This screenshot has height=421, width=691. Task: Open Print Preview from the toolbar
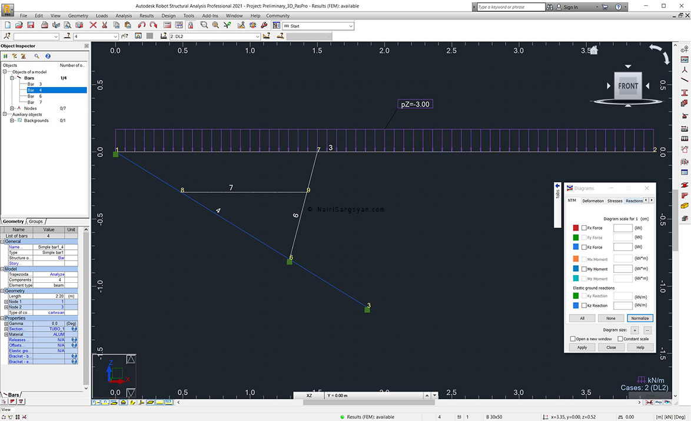[x=68, y=25]
